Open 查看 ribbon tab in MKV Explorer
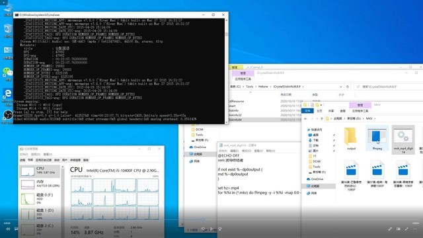The image size is (423, 238). coord(342,111)
